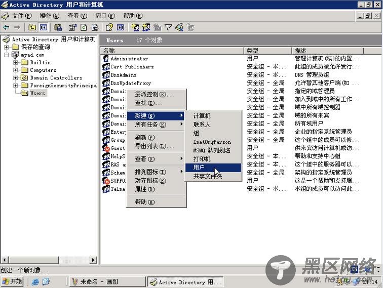Click the tree pane scrollbar right arrow
This screenshot has width=383, height=288.
(93, 260)
